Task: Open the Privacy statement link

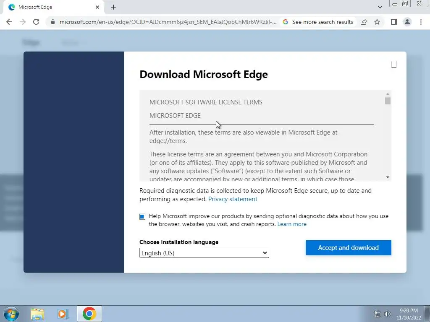Action: click(x=233, y=199)
